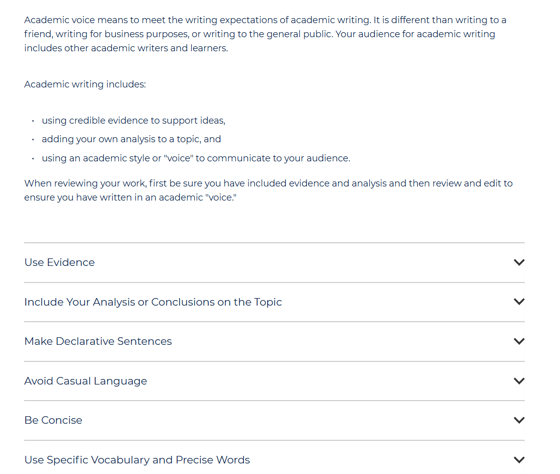This screenshot has width=560, height=474.
Task: Click the down chevron next to Make Declarative Sentences
Action: pyautogui.click(x=519, y=341)
